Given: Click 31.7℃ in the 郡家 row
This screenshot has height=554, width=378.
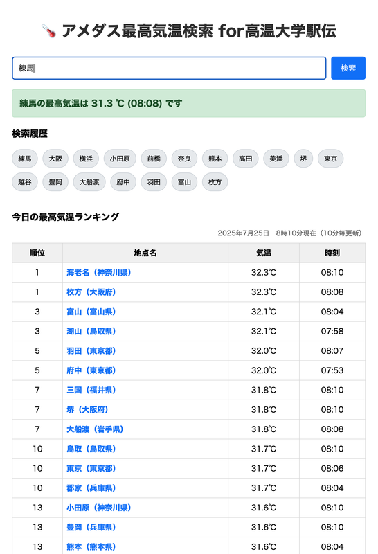Looking at the screenshot, I should 264,488.
